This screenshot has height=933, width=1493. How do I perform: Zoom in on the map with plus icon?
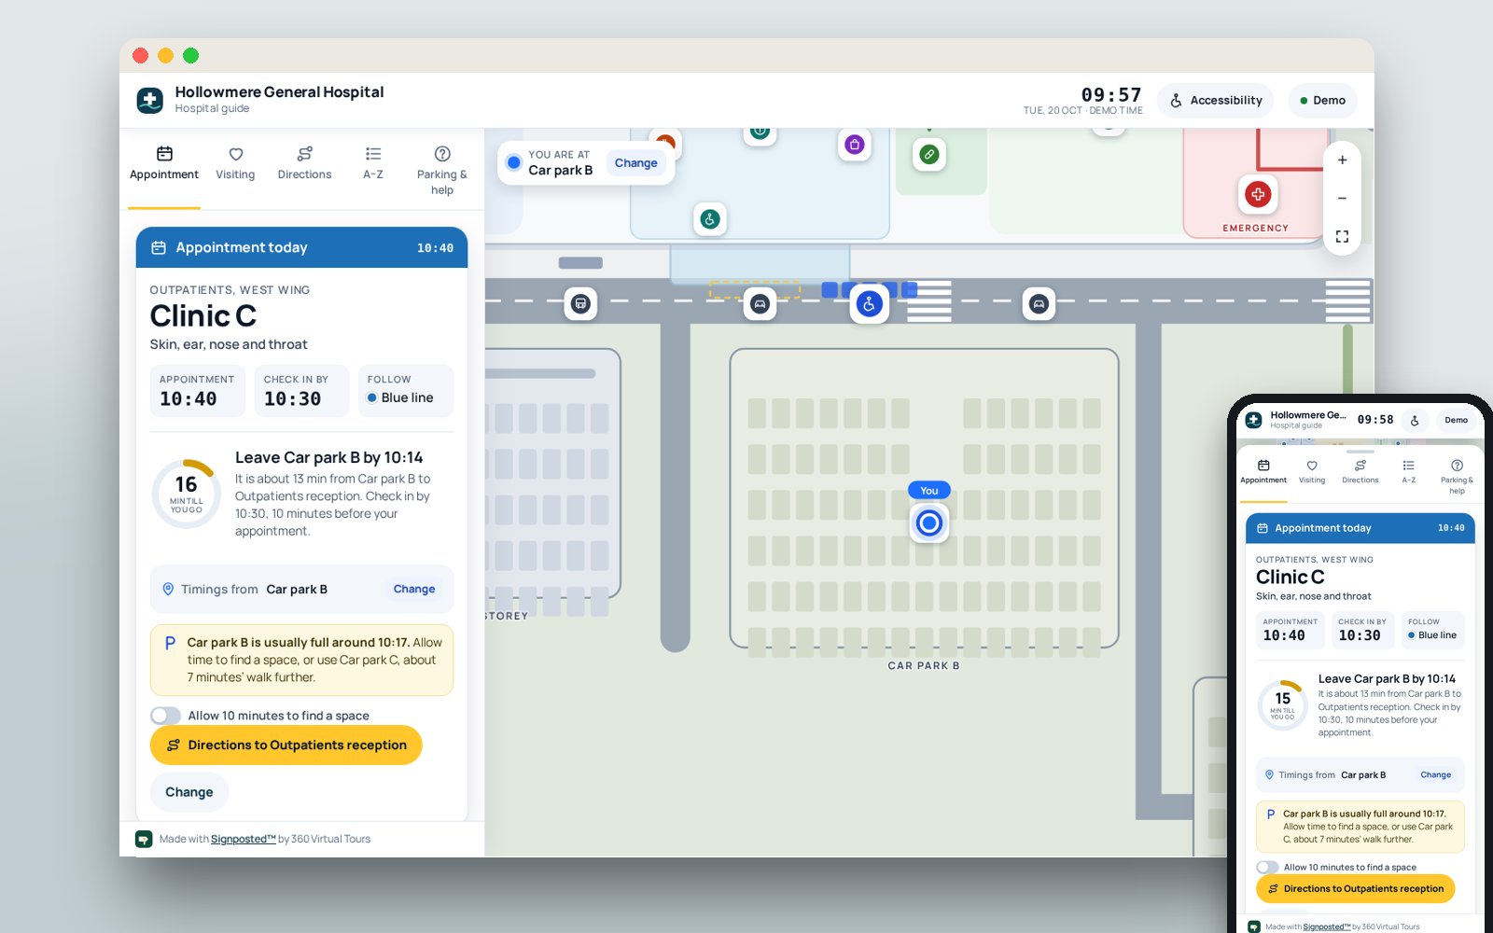1342,160
